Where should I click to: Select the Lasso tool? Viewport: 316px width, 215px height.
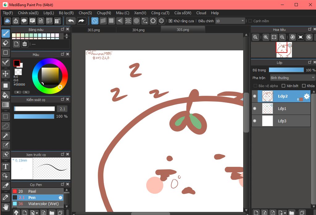tap(6, 126)
